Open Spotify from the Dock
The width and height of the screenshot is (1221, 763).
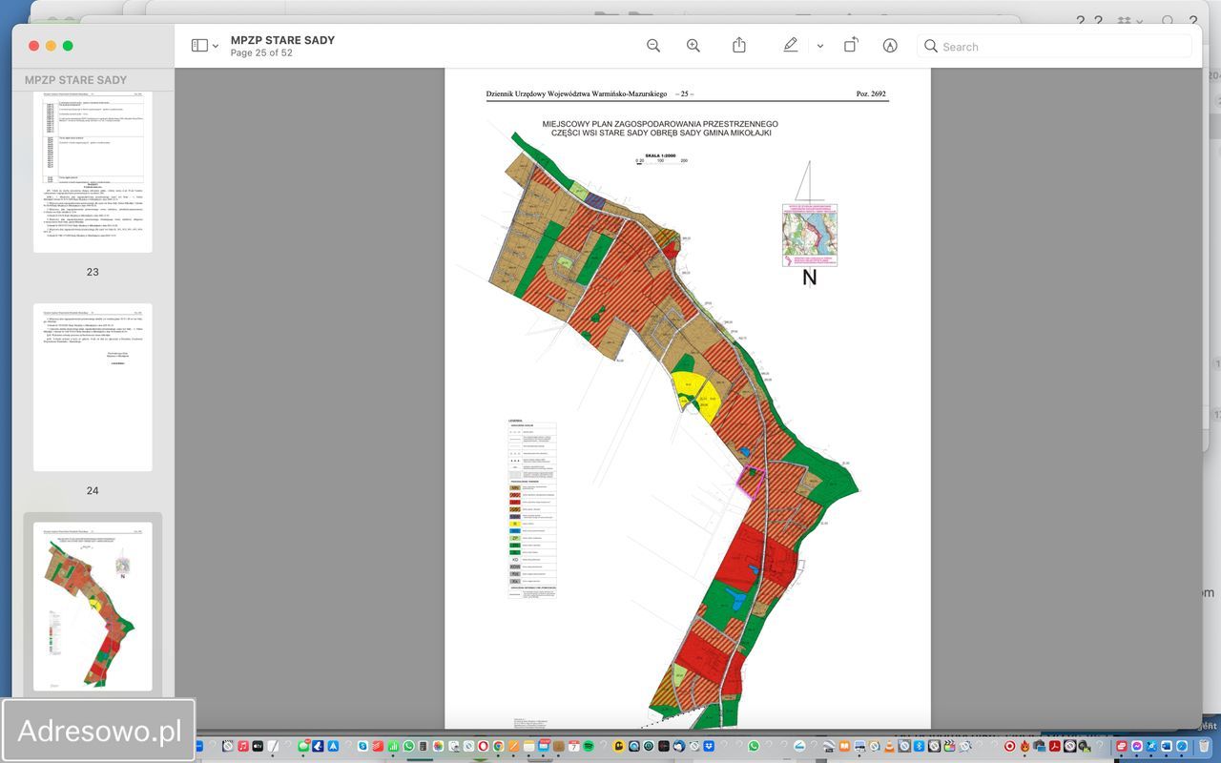pos(589,746)
